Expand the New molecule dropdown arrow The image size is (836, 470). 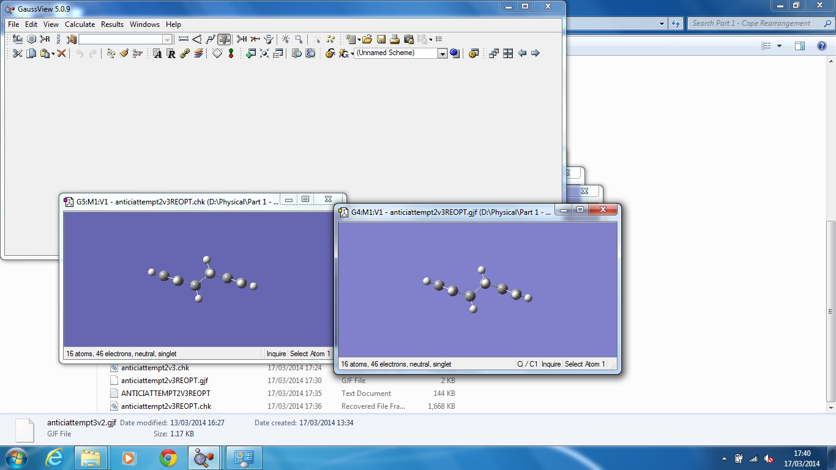(359, 39)
